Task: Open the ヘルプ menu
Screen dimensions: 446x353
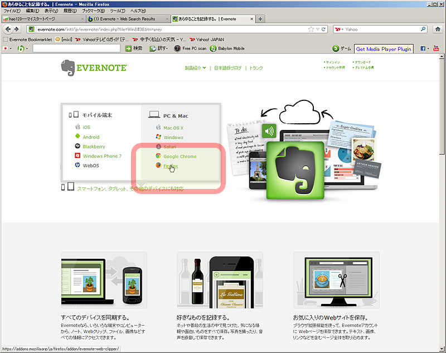Action: [x=138, y=11]
